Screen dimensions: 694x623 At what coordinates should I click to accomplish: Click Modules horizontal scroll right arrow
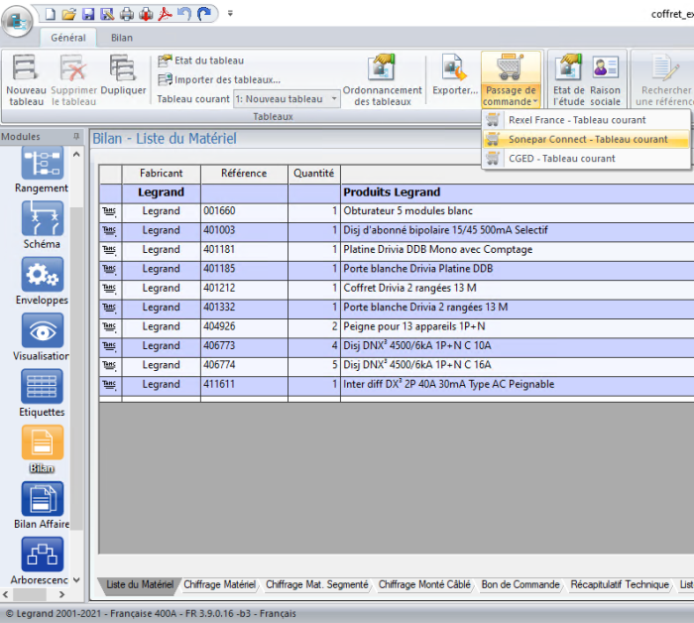(61, 594)
